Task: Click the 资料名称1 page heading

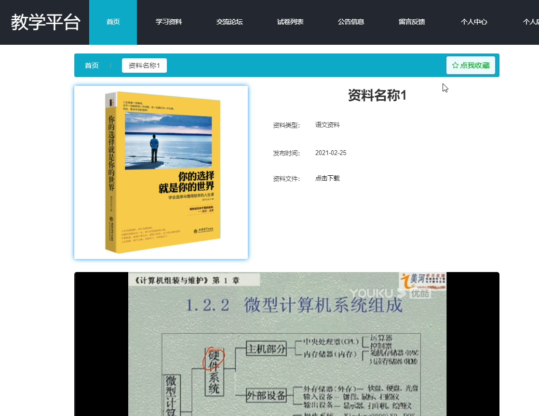Action: [x=377, y=95]
